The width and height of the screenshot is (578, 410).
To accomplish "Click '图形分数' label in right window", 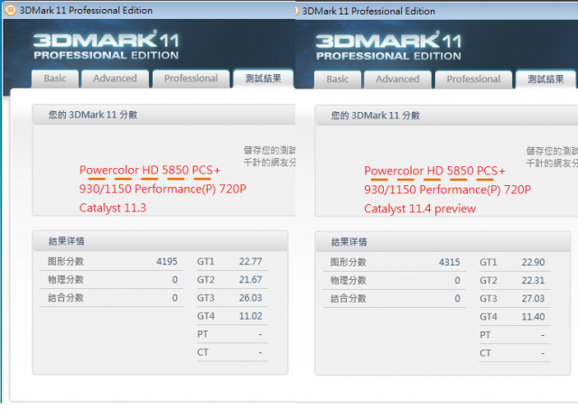I will pos(348,263).
